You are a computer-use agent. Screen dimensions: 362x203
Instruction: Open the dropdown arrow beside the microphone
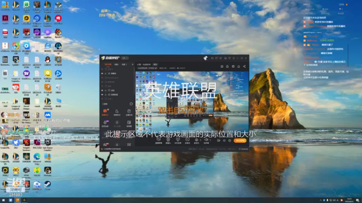[200, 140]
